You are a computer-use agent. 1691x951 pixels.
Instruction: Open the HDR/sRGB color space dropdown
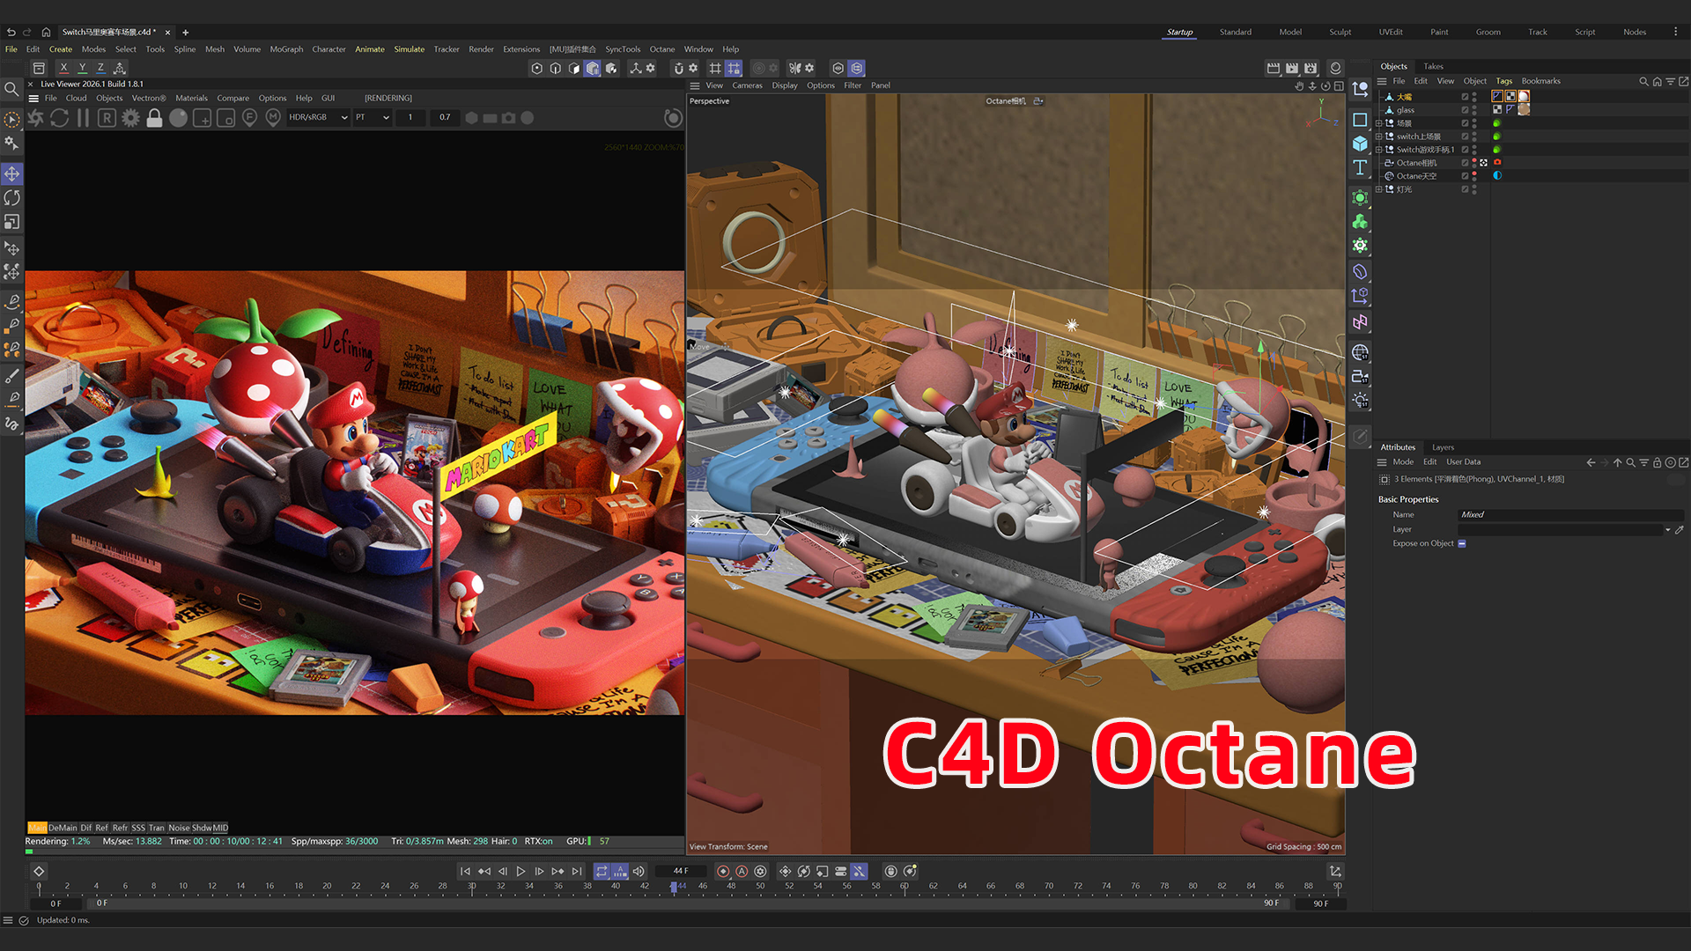tap(318, 117)
